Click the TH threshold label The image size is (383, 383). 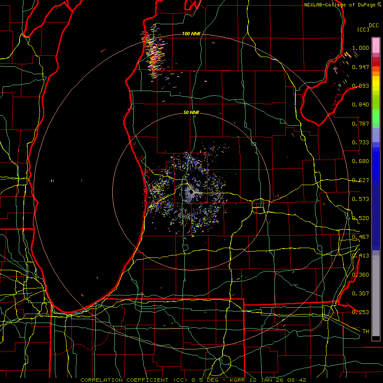[366, 332]
